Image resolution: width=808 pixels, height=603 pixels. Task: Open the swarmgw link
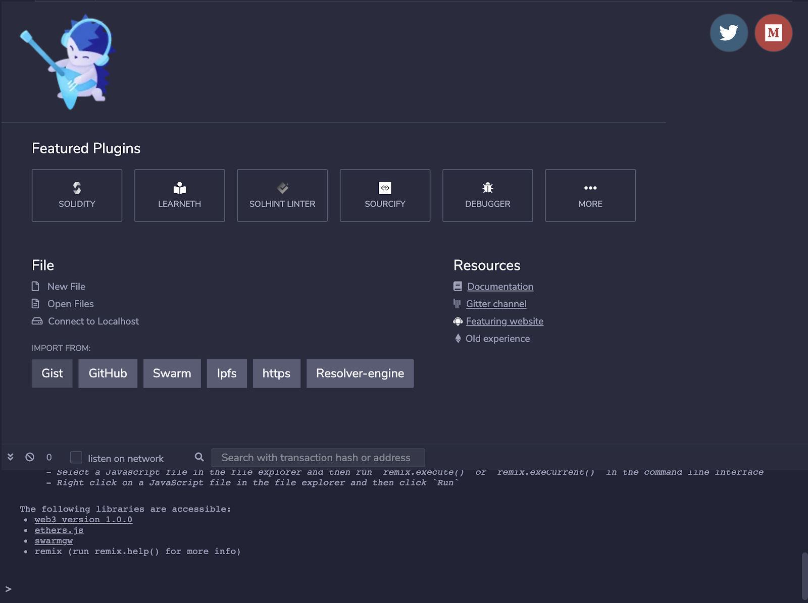tap(54, 541)
